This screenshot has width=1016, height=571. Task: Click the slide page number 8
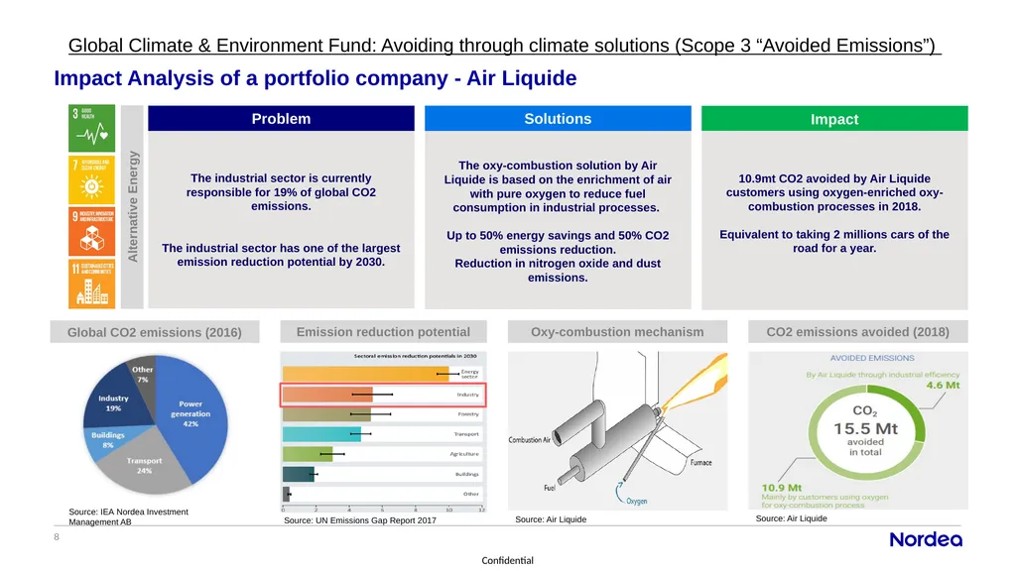tap(57, 536)
